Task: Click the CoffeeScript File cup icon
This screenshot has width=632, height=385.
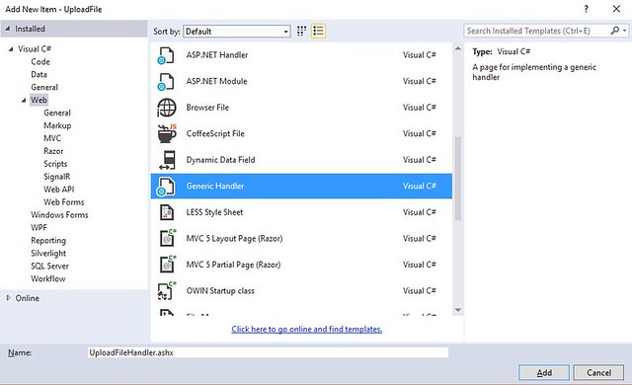Action: [167, 133]
